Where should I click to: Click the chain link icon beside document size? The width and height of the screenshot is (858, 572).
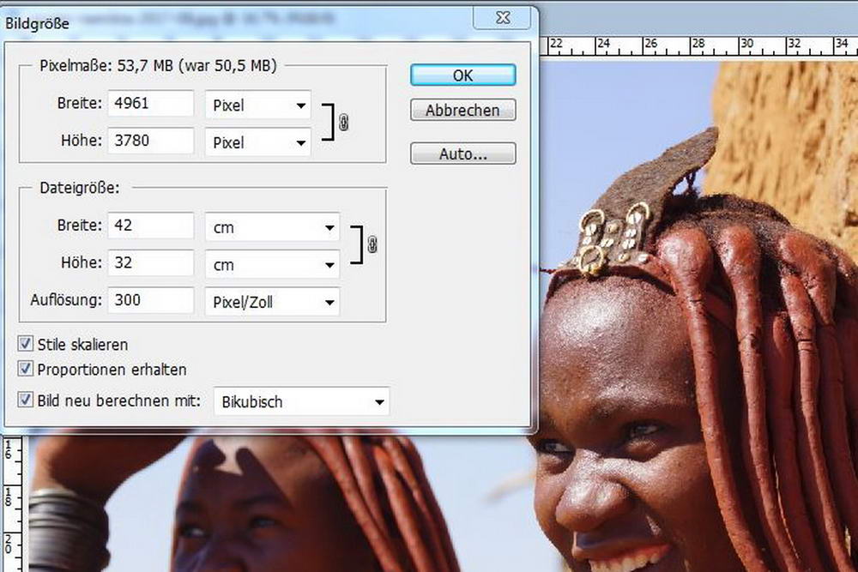click(372, 245)
